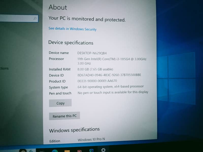Focus the Settings search input field
Viewport: 203px width, 152px height.
(15, 18)
